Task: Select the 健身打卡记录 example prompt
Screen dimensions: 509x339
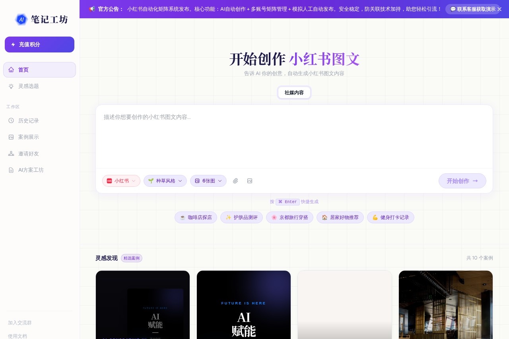Action: 390,217
